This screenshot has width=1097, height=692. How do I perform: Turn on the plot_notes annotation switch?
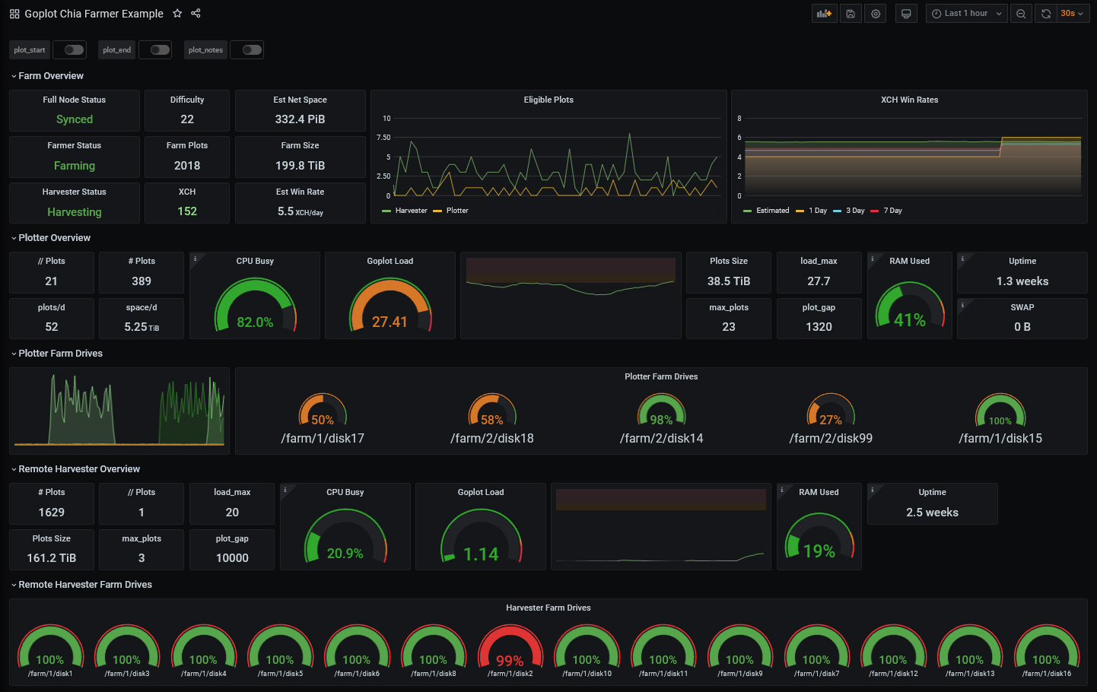point(252,50)
